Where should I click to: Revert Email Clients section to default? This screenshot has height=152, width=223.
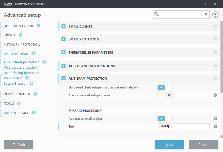click(x=215, y=26)
